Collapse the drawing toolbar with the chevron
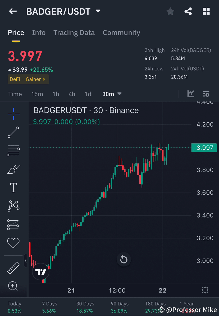Viewport: 219px width, 316px height. point(26,261)
